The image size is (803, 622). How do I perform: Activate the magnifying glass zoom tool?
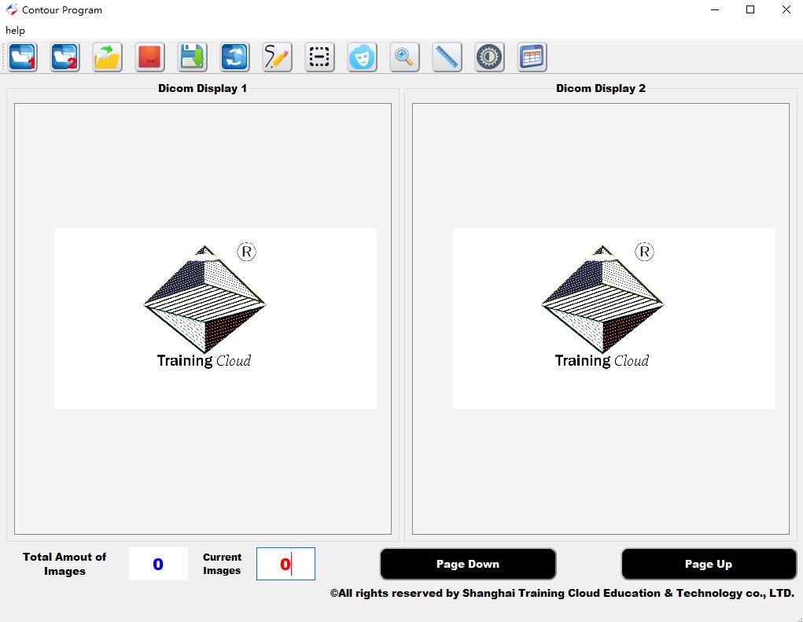pos(404,57)
